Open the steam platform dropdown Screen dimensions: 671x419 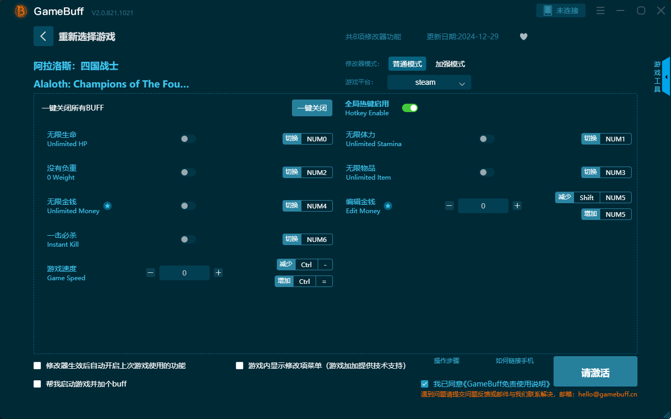coord(429,82)
